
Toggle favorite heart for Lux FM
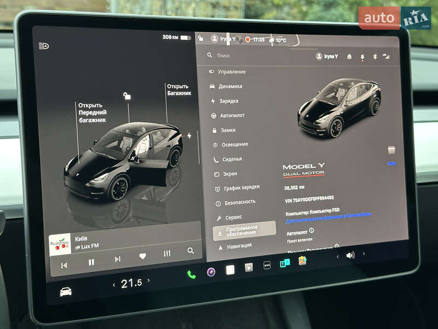142,256
